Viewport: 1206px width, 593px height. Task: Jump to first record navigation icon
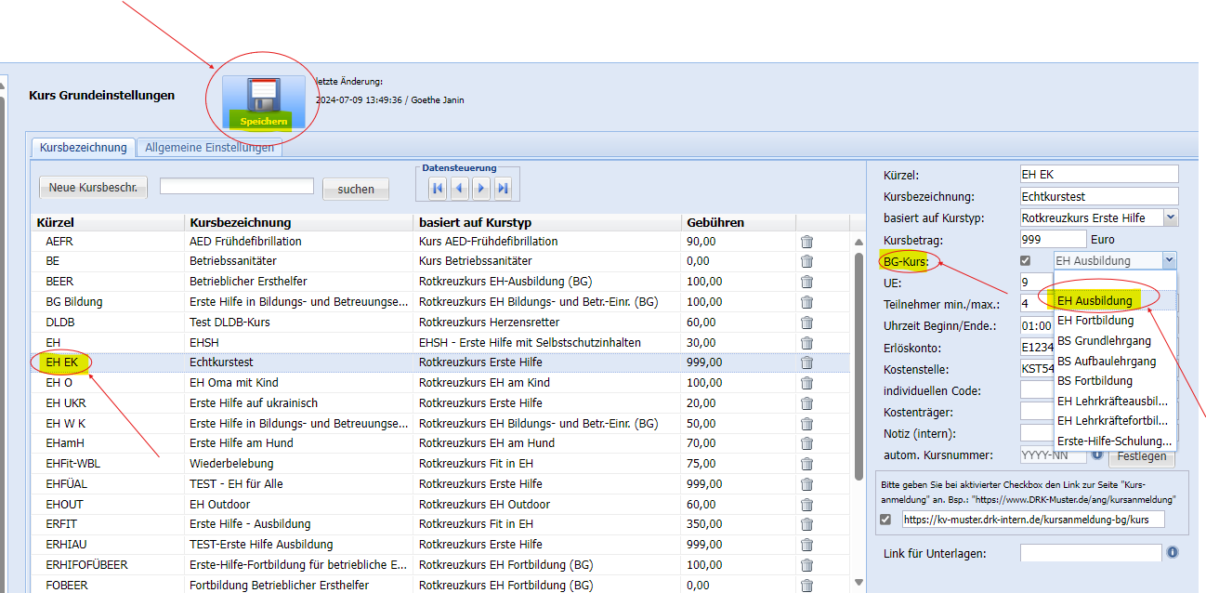438,189
